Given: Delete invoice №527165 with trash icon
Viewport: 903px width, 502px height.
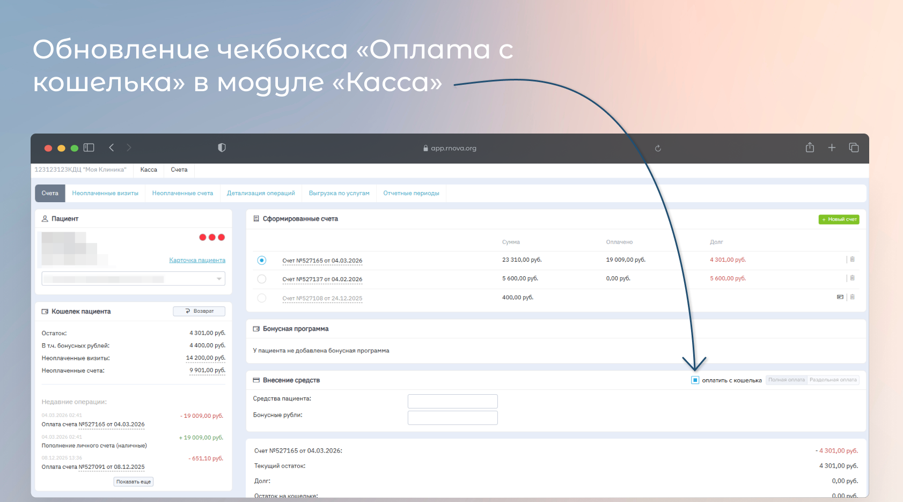Looking at the screenshot, I should [852, 260].
